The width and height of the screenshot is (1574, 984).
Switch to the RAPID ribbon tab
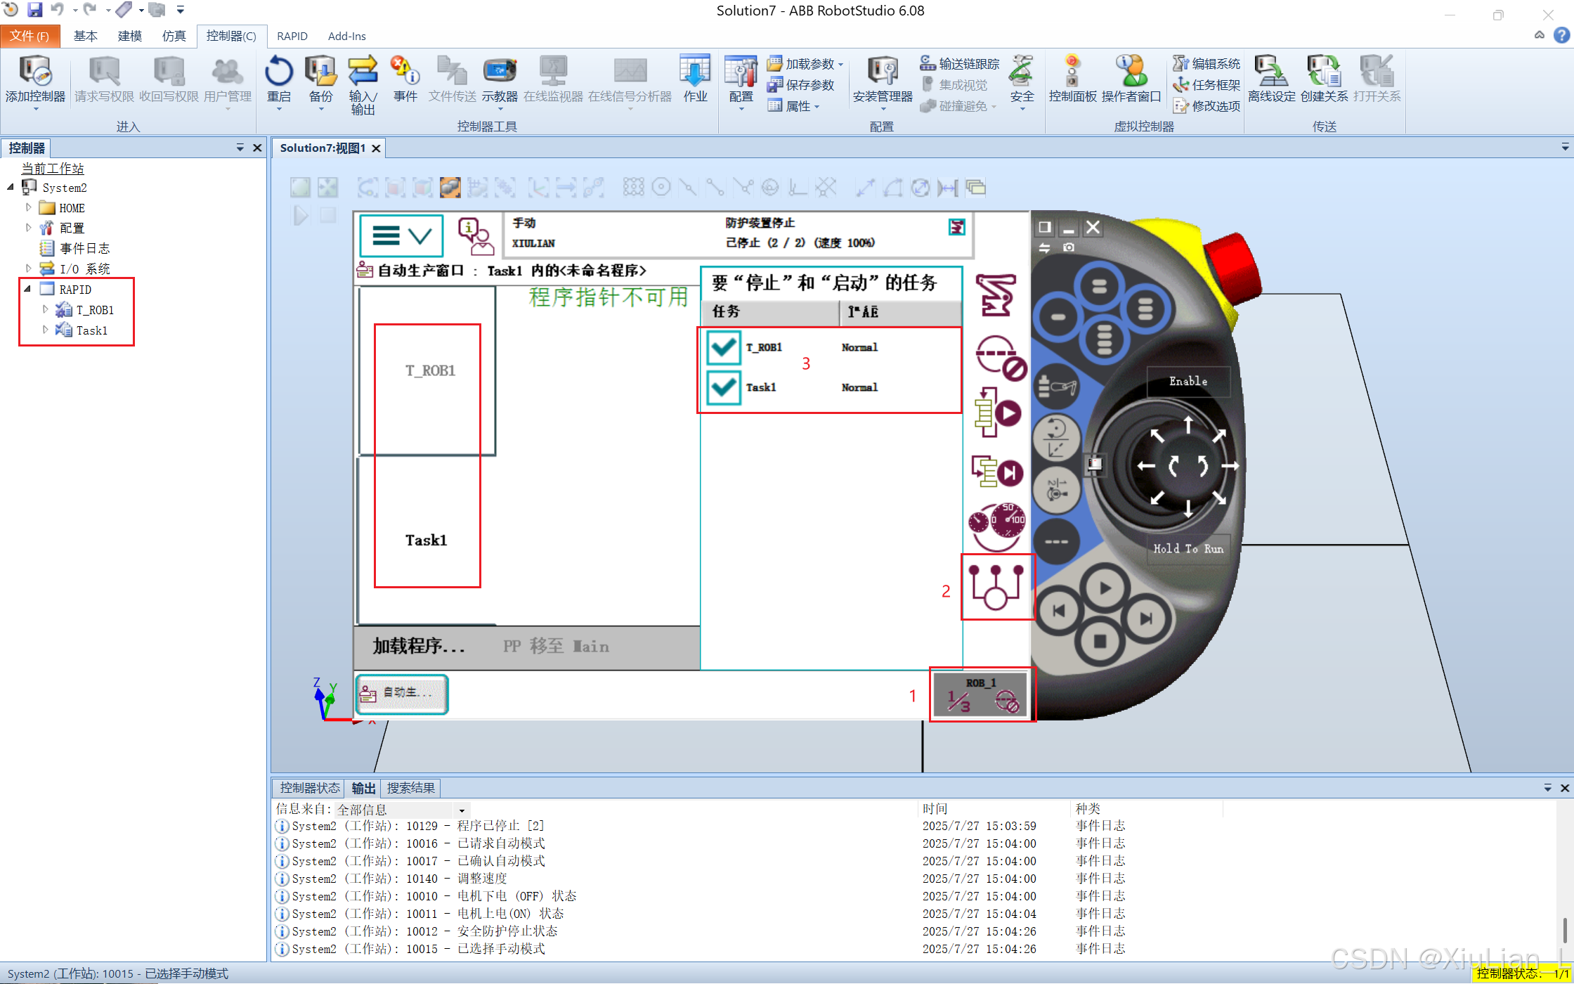point(292,36)
